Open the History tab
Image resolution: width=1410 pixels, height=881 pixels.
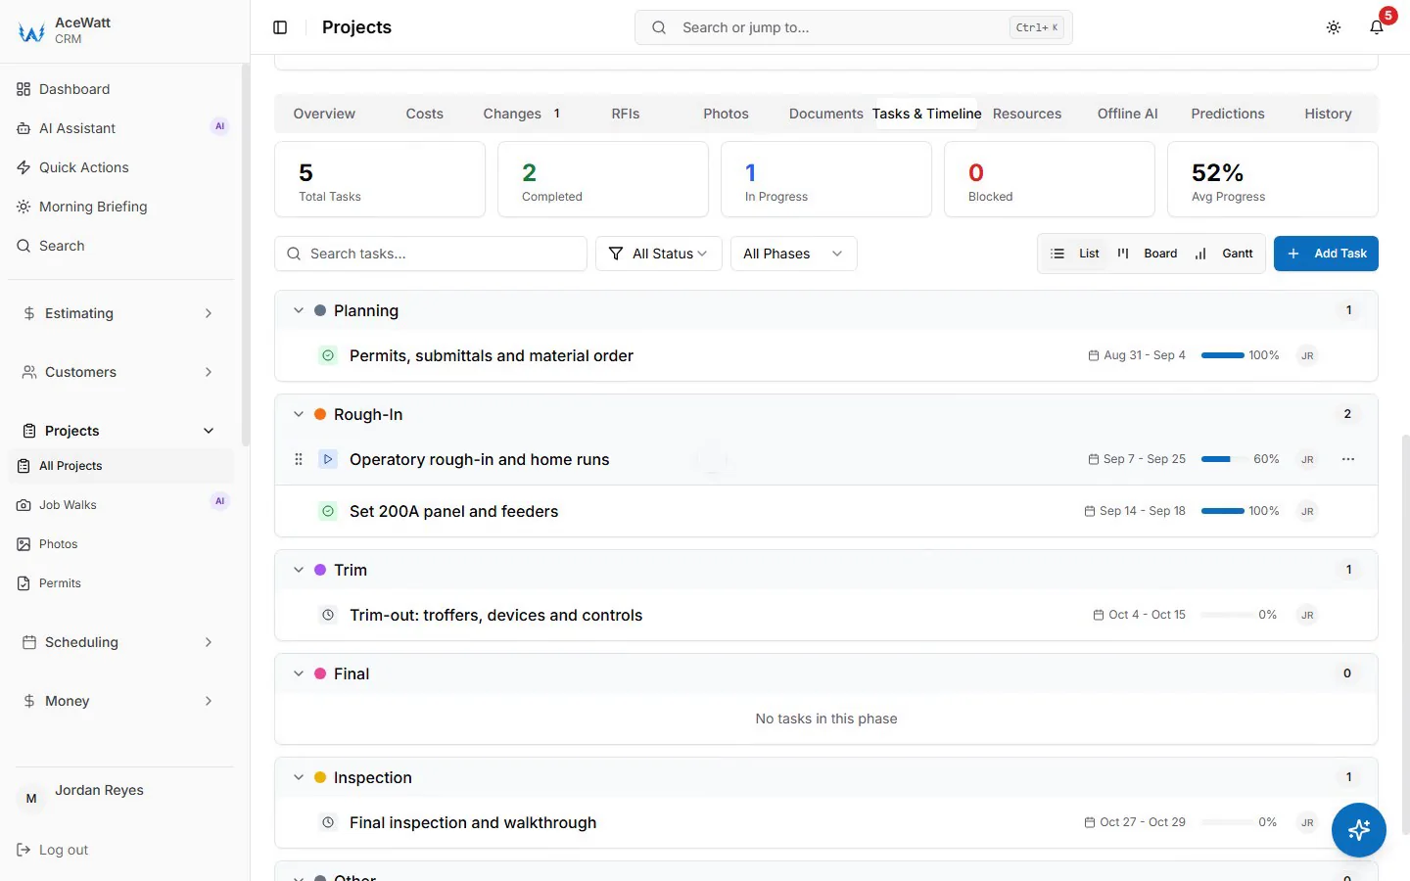point(1328,114)
